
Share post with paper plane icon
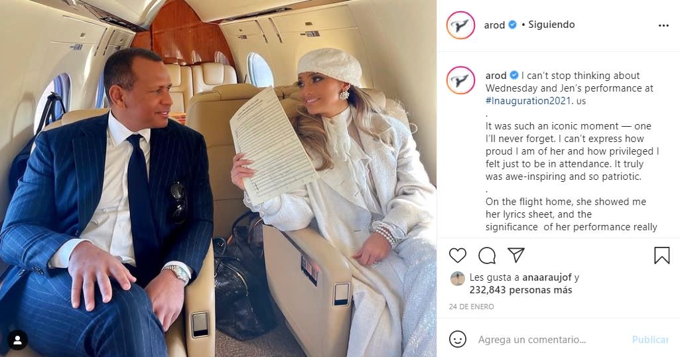point(516,255)
